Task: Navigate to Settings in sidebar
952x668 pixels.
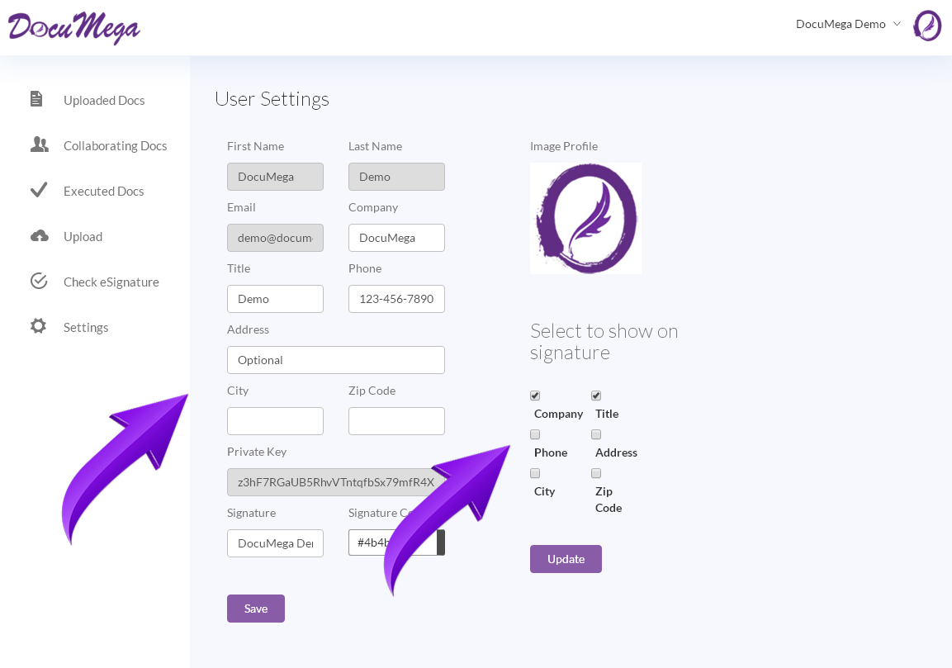Action: (x=86, y=327)
